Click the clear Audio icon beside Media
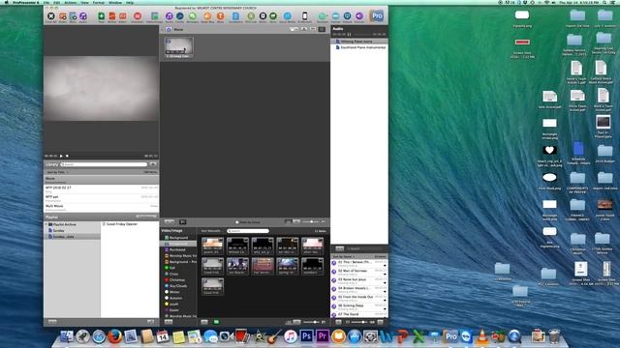Viewport: 620px width, 348px height. pyautogui.click(x=83, y=16)
